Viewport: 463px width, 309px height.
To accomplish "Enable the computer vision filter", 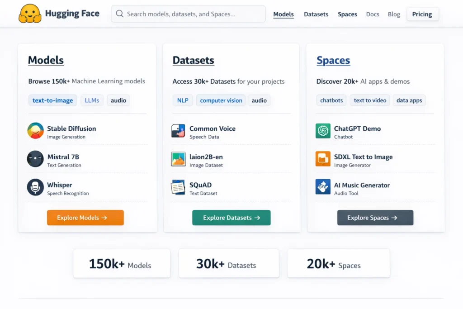I will 221,100.
